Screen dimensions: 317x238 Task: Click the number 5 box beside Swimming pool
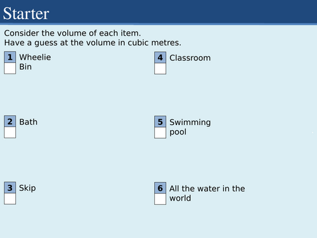click(x=160, y=122)
